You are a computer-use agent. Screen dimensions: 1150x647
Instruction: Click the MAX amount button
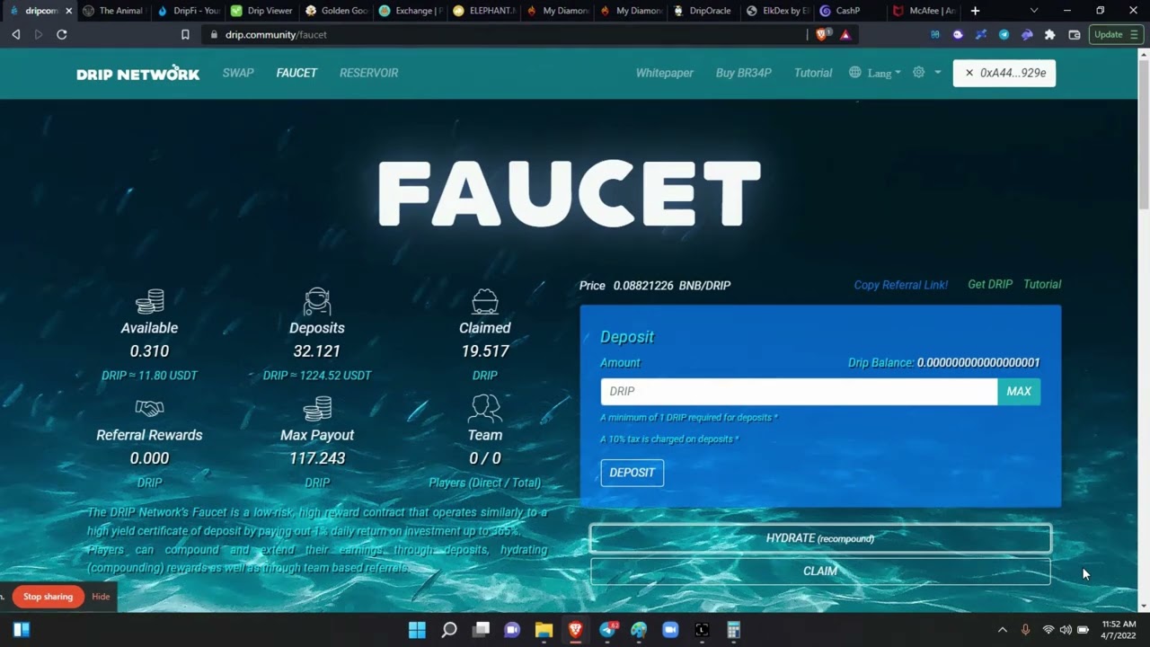click(1019, 392)
